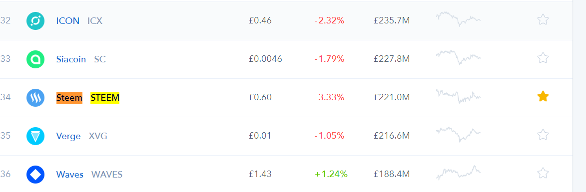Screen dimensions: 586x192
Task: Star Siacoin as a favorite
Action: 543,58
